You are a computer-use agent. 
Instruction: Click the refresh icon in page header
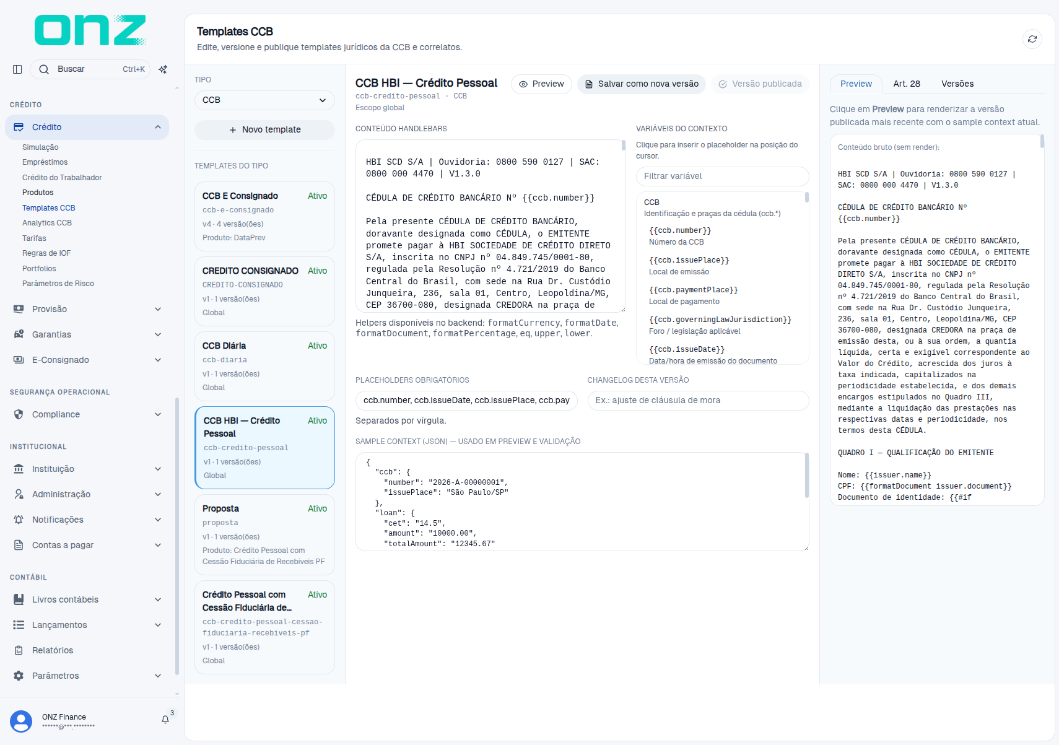[x=1032, y=39]
